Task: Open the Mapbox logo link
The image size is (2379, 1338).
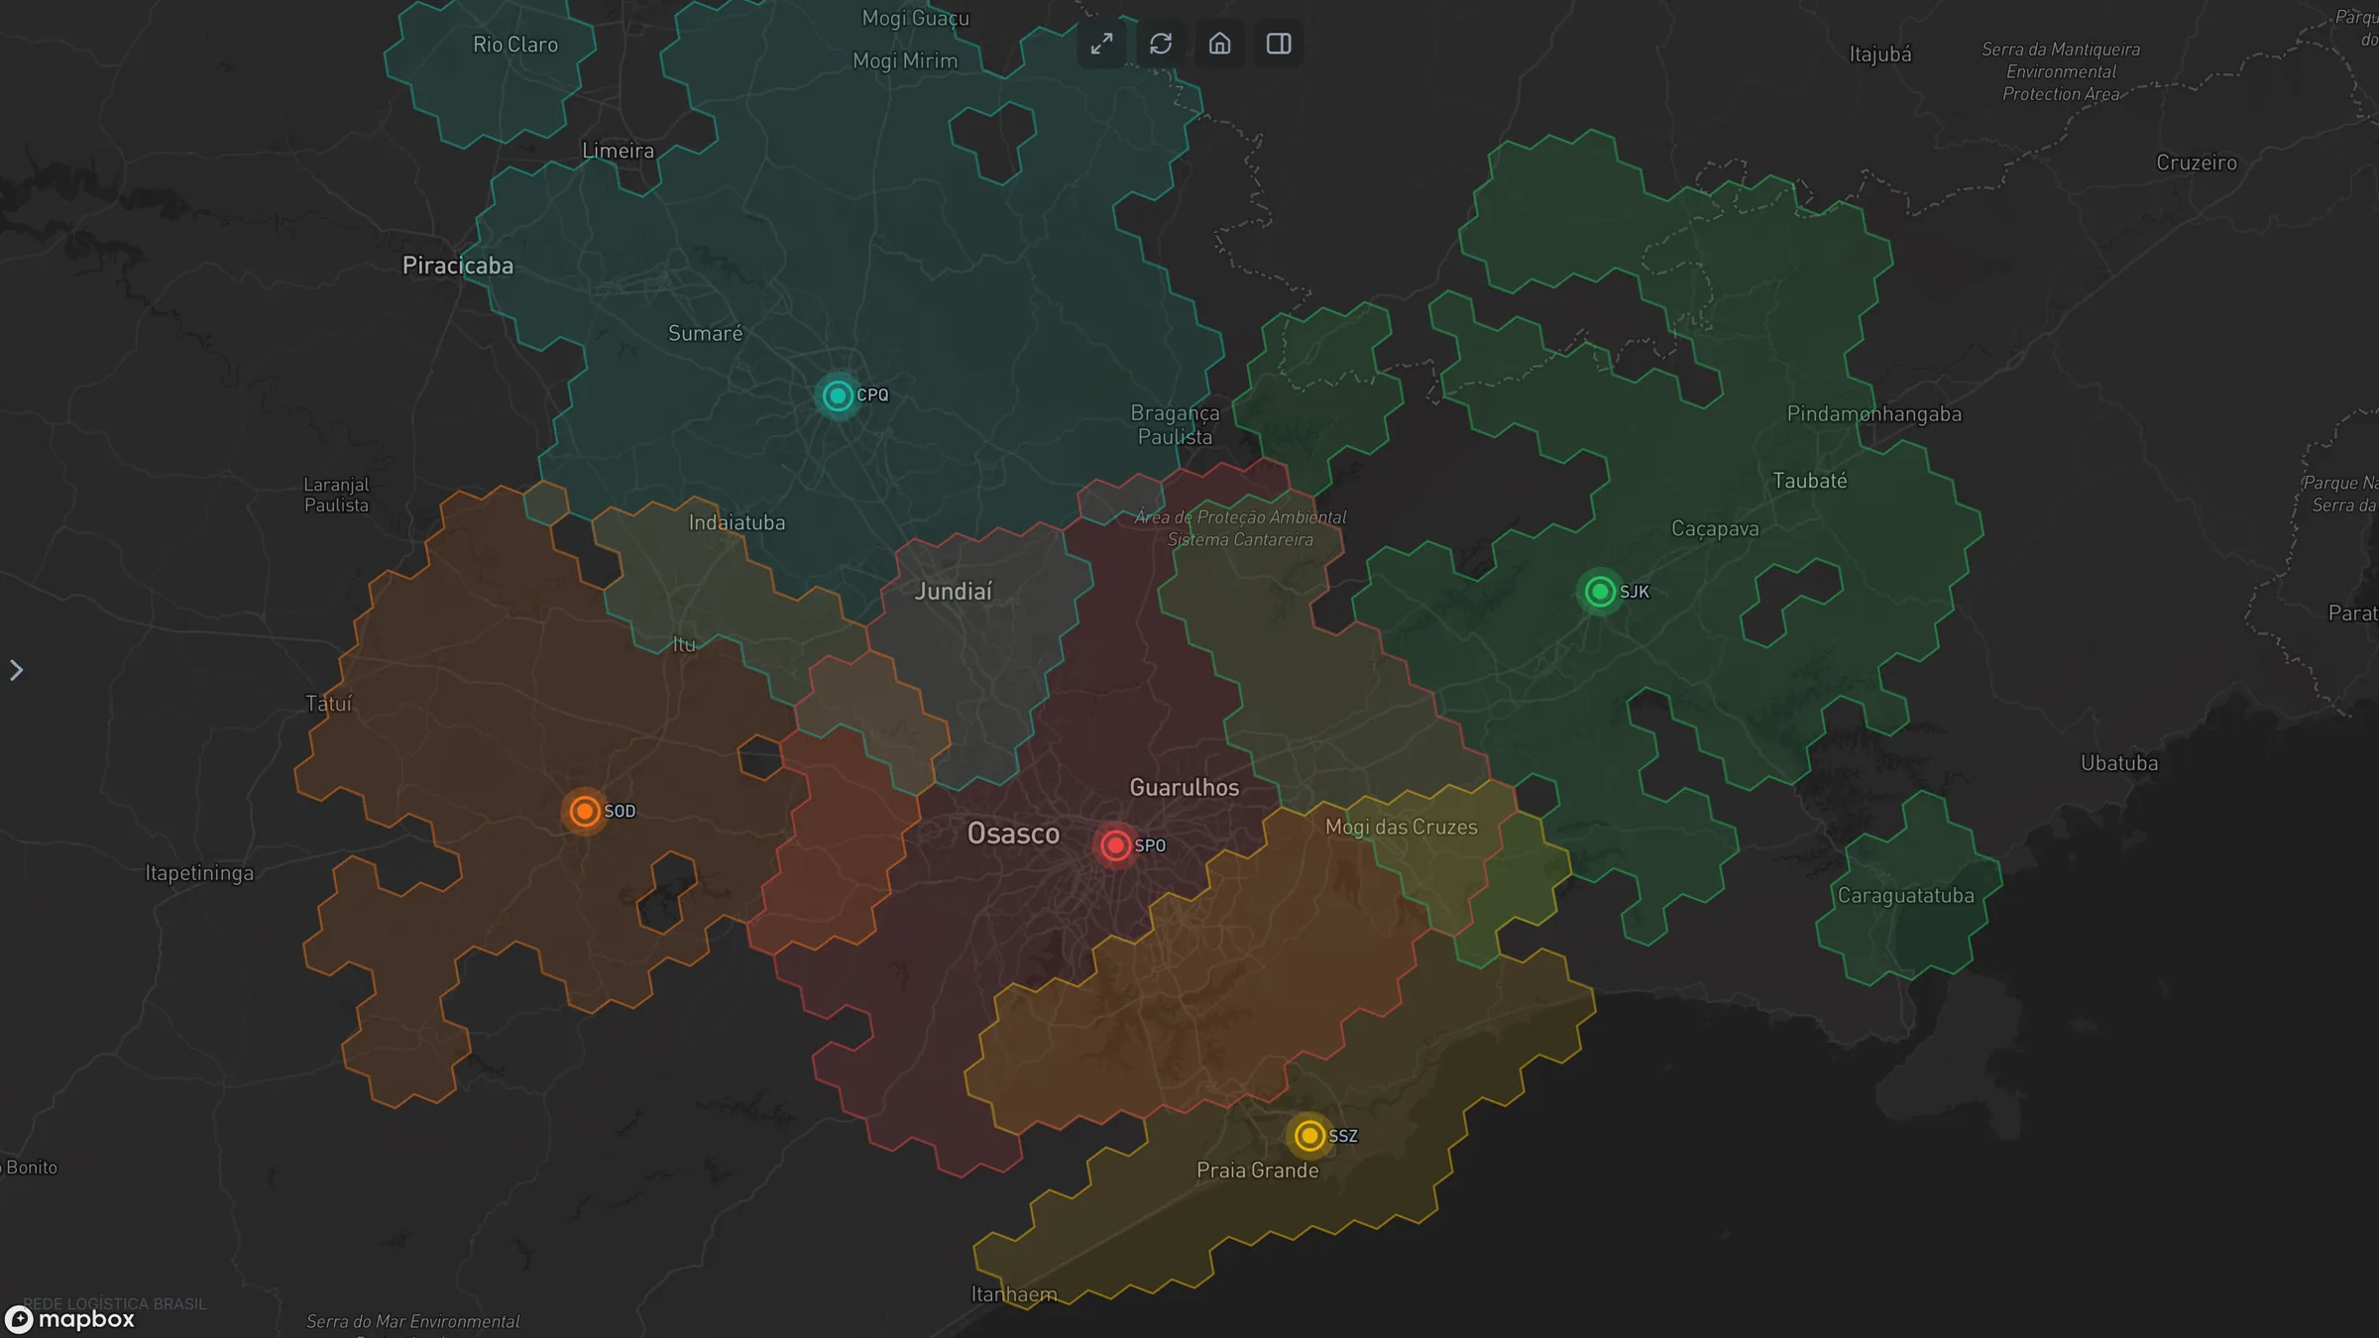Action: pyautogui.click(x=69, y=1319)
